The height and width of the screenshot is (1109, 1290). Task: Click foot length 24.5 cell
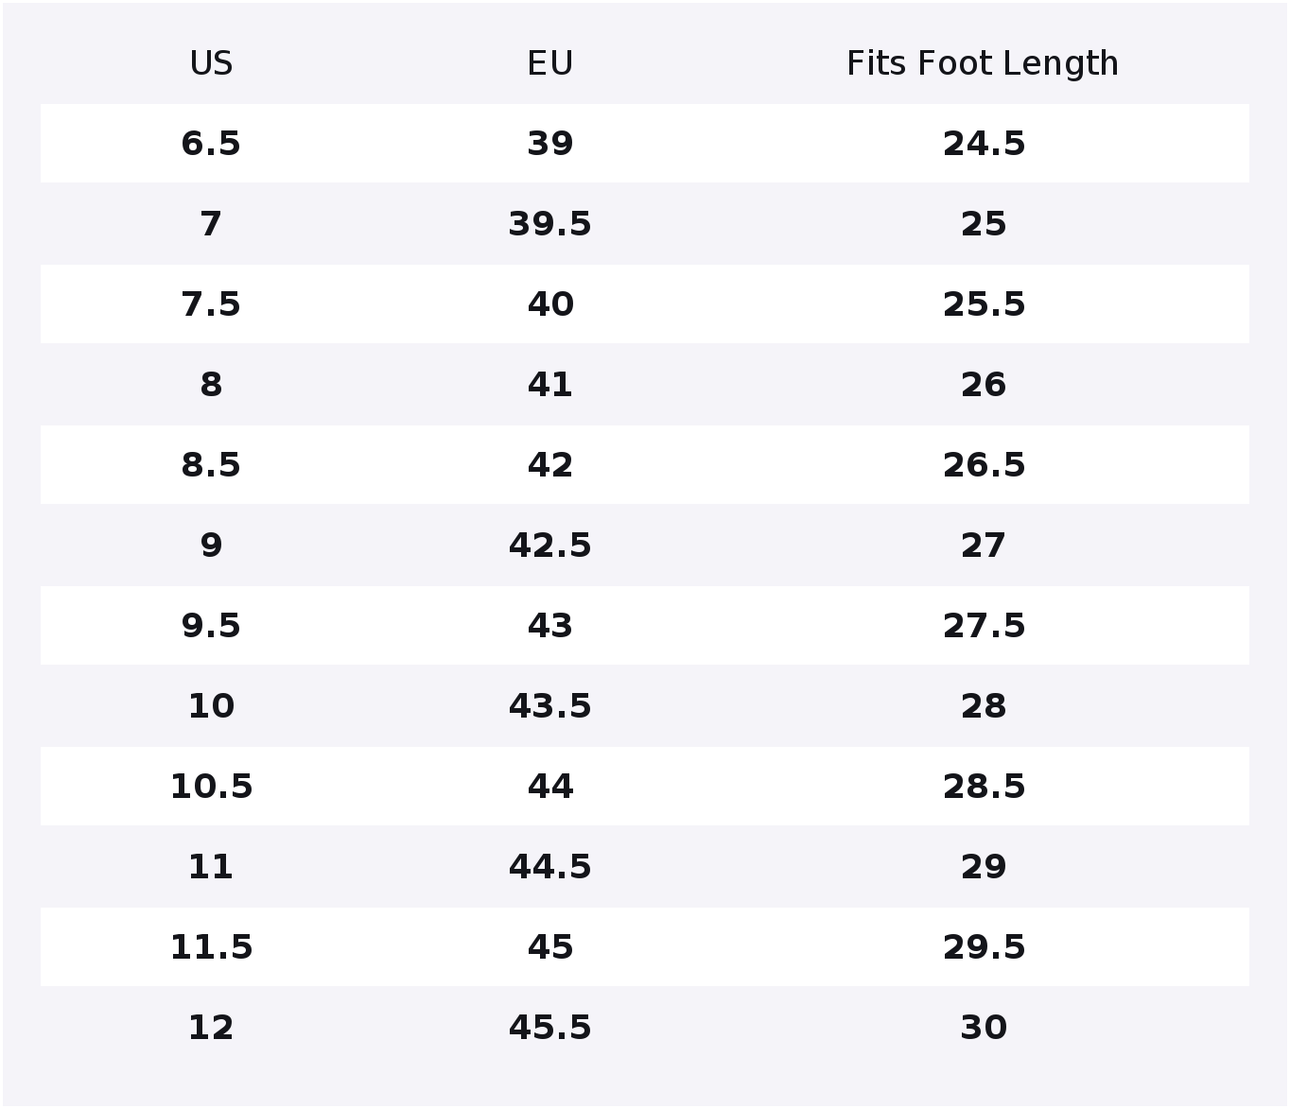pyautogui.click(x=984, y=144)
